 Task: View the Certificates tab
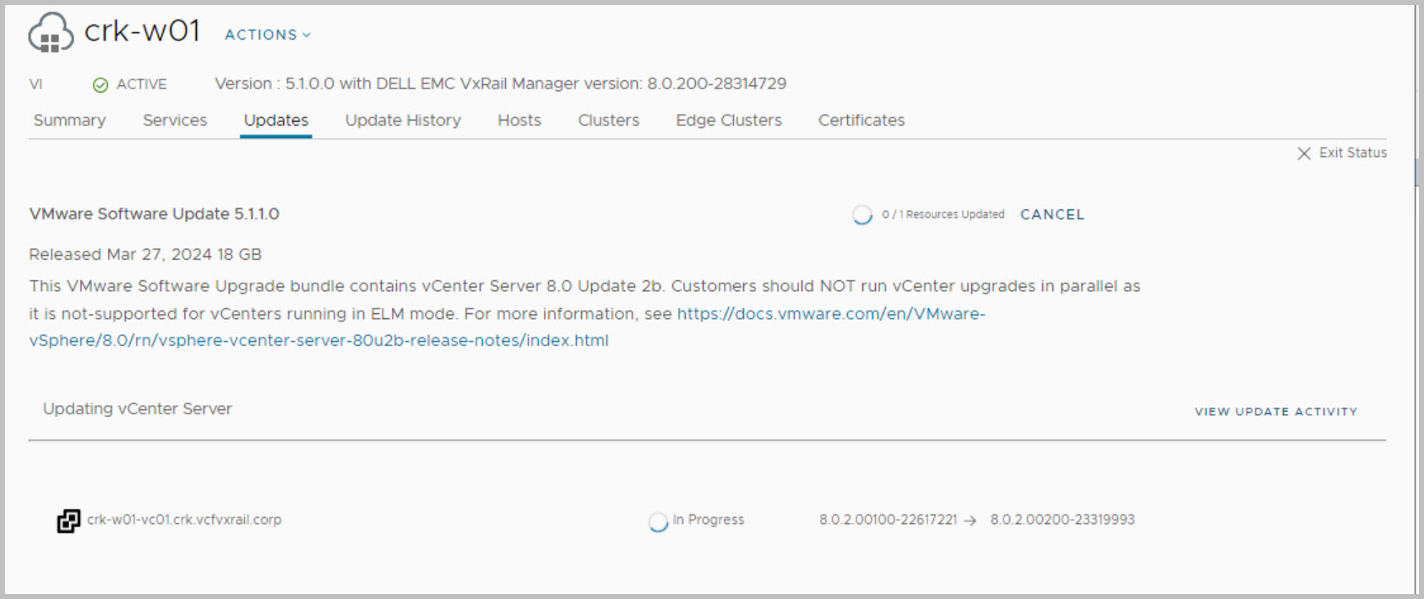(861, 121)
